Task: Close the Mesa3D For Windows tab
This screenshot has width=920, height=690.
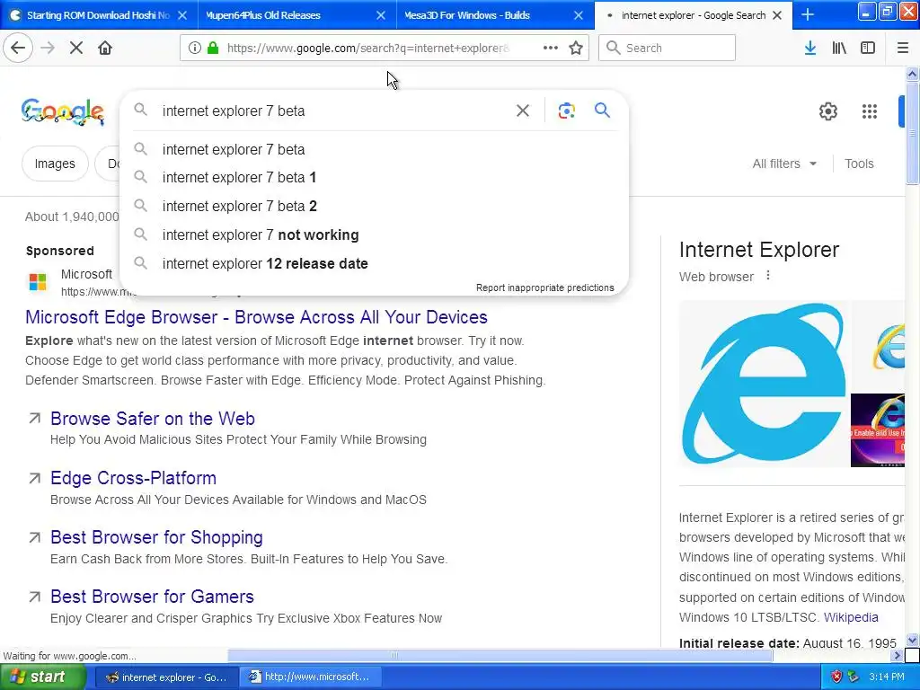Action: (x=579, y=15)
